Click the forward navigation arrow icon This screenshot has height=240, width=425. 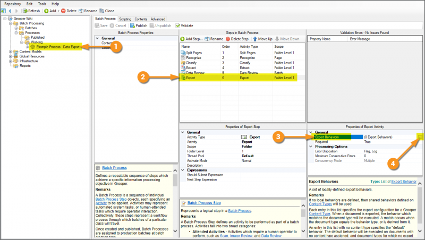coord(16,11)
